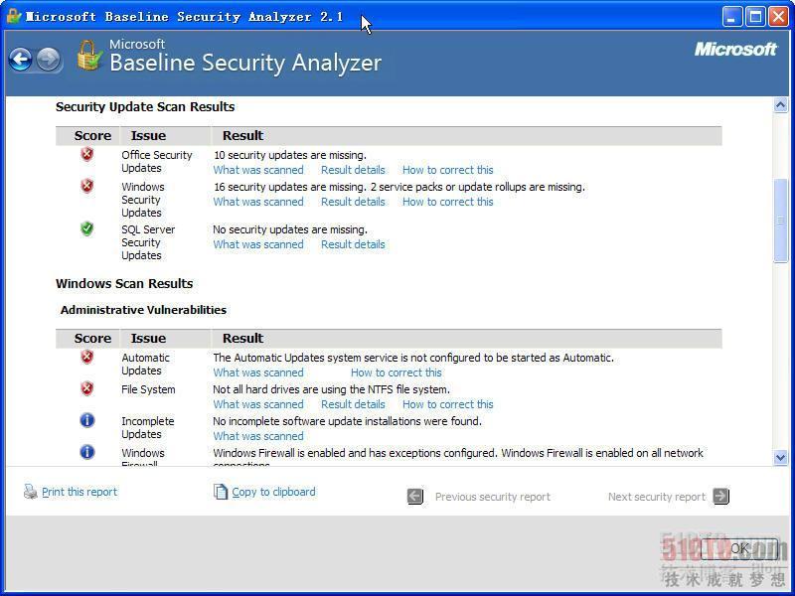Click the OK button
Screen dimensions: 795x596
739,549
